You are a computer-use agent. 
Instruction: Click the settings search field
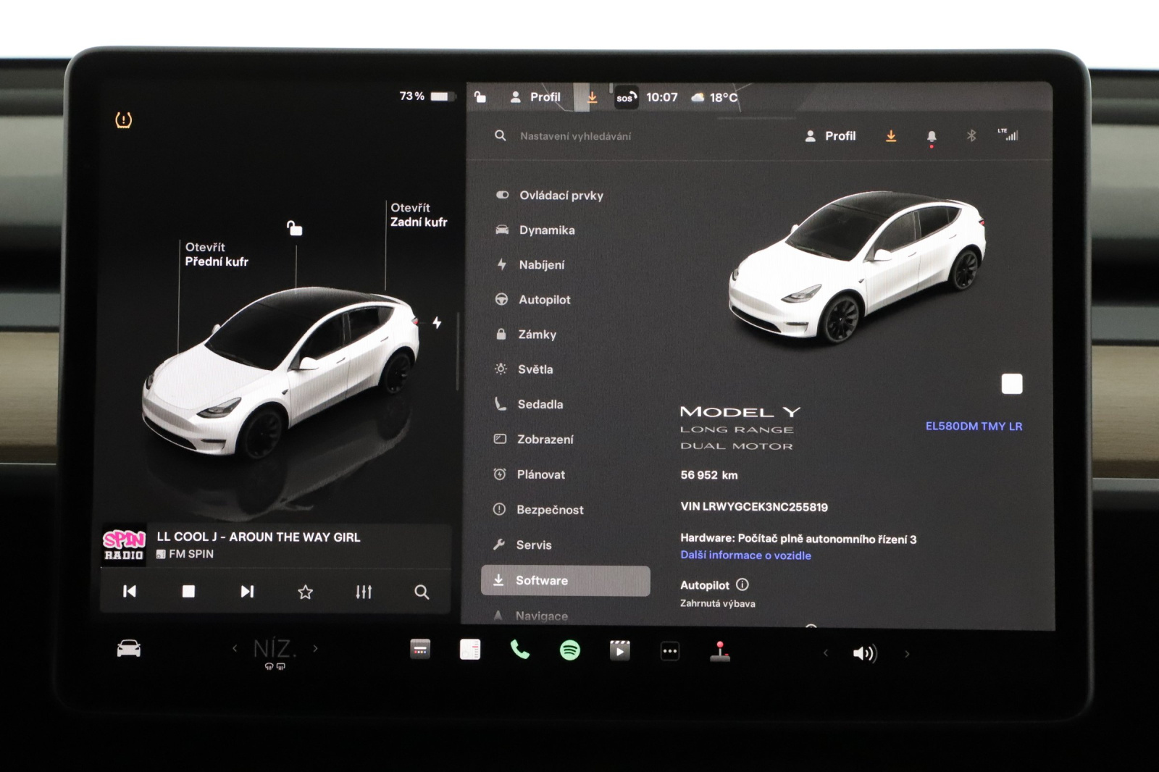click(575, 136)
